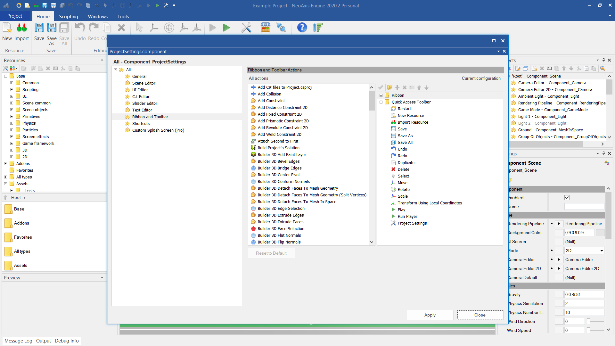
Task: Click New Resource icon in ribbon
Action: pyautogui.click(x=7, y=28)
